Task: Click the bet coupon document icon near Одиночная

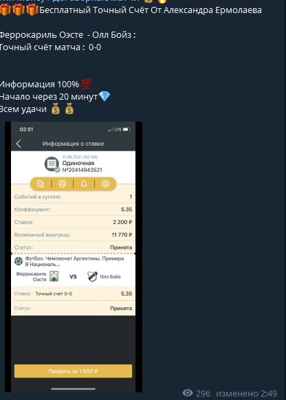Action: point(52,164)
